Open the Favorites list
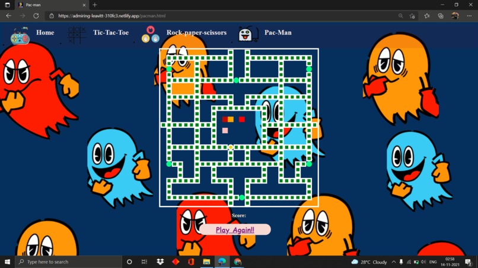Viewport: 478px width, 268px height. click(x=427, y=16)
